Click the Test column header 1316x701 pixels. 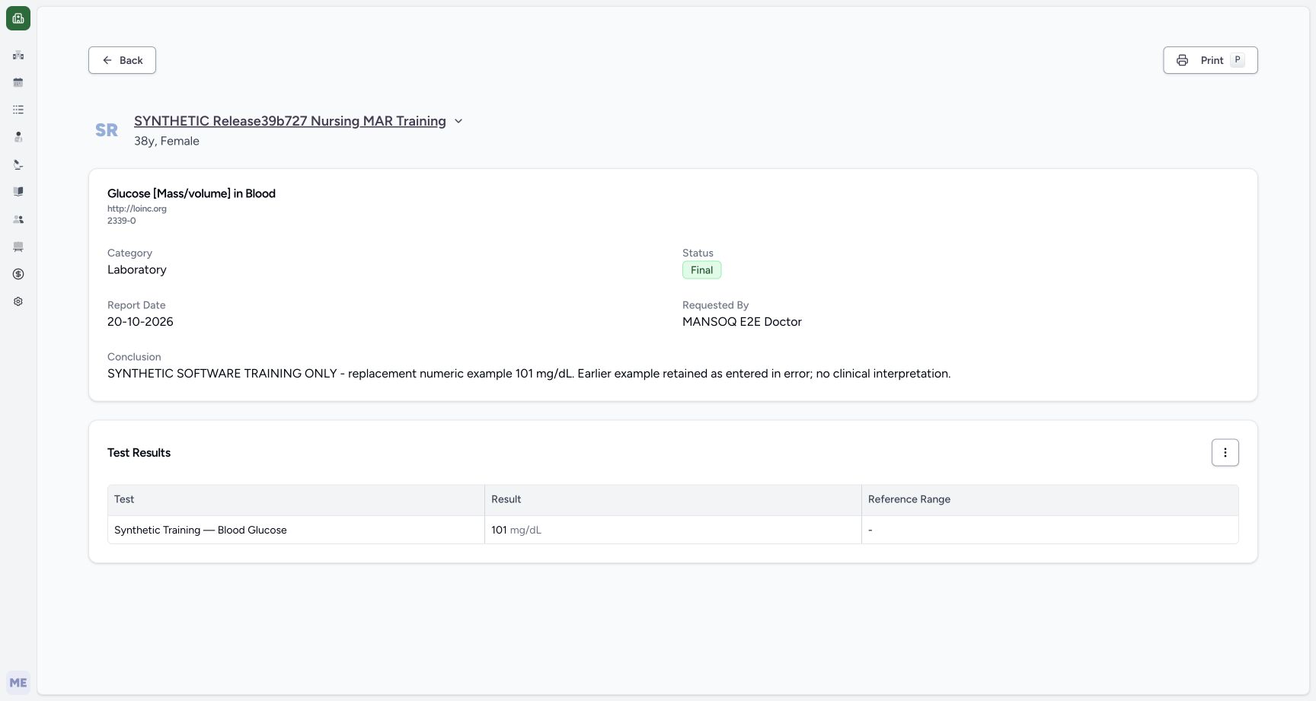point(296,499)
